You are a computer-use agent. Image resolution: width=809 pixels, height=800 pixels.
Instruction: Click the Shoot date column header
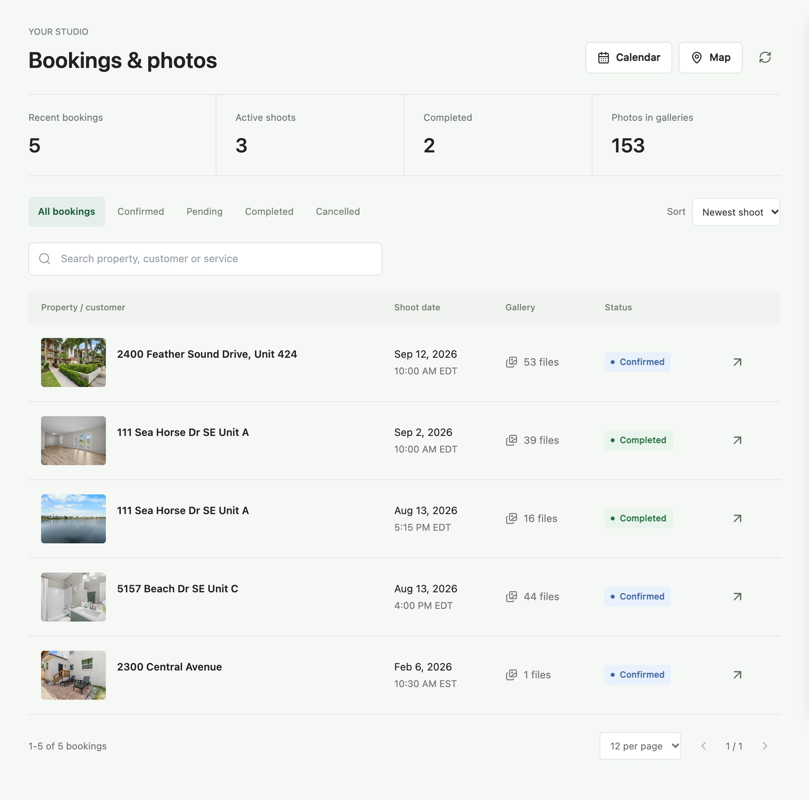point(417,307)
